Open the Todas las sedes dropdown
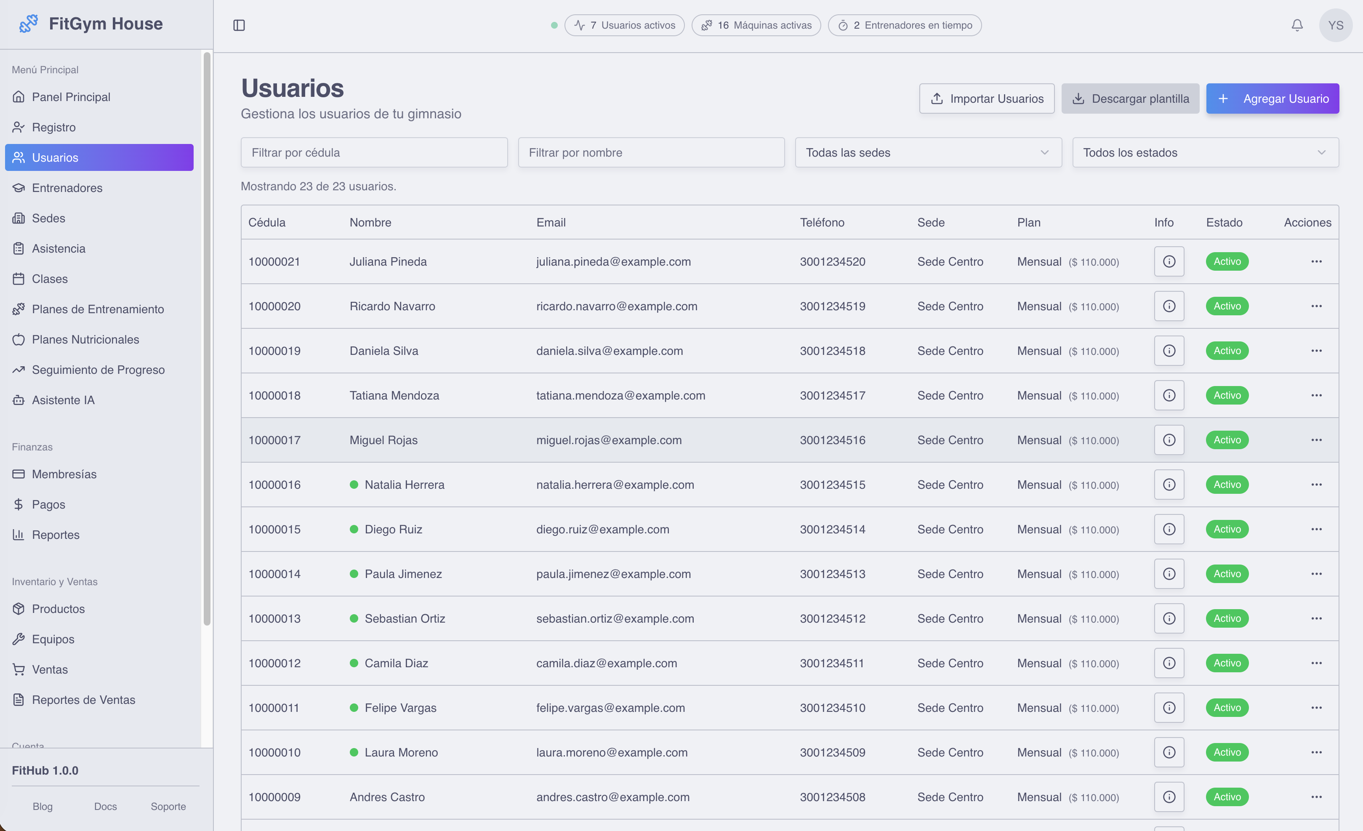 [928, 152]
